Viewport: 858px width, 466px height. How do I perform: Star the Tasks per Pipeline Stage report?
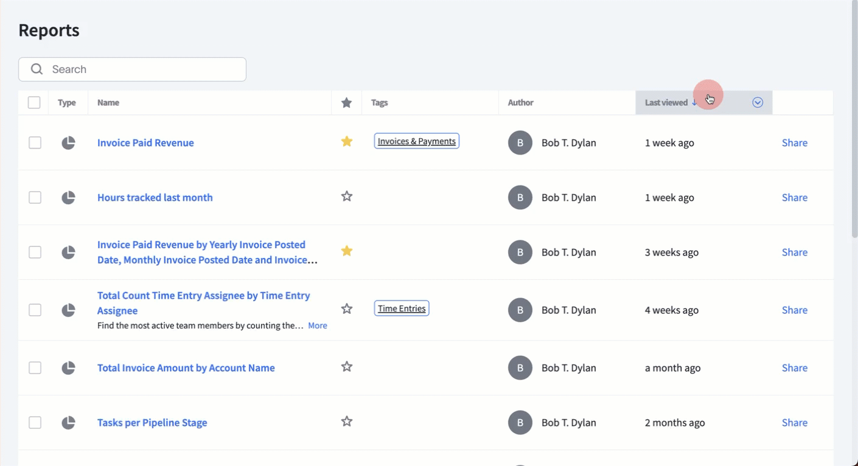(347, 422)
